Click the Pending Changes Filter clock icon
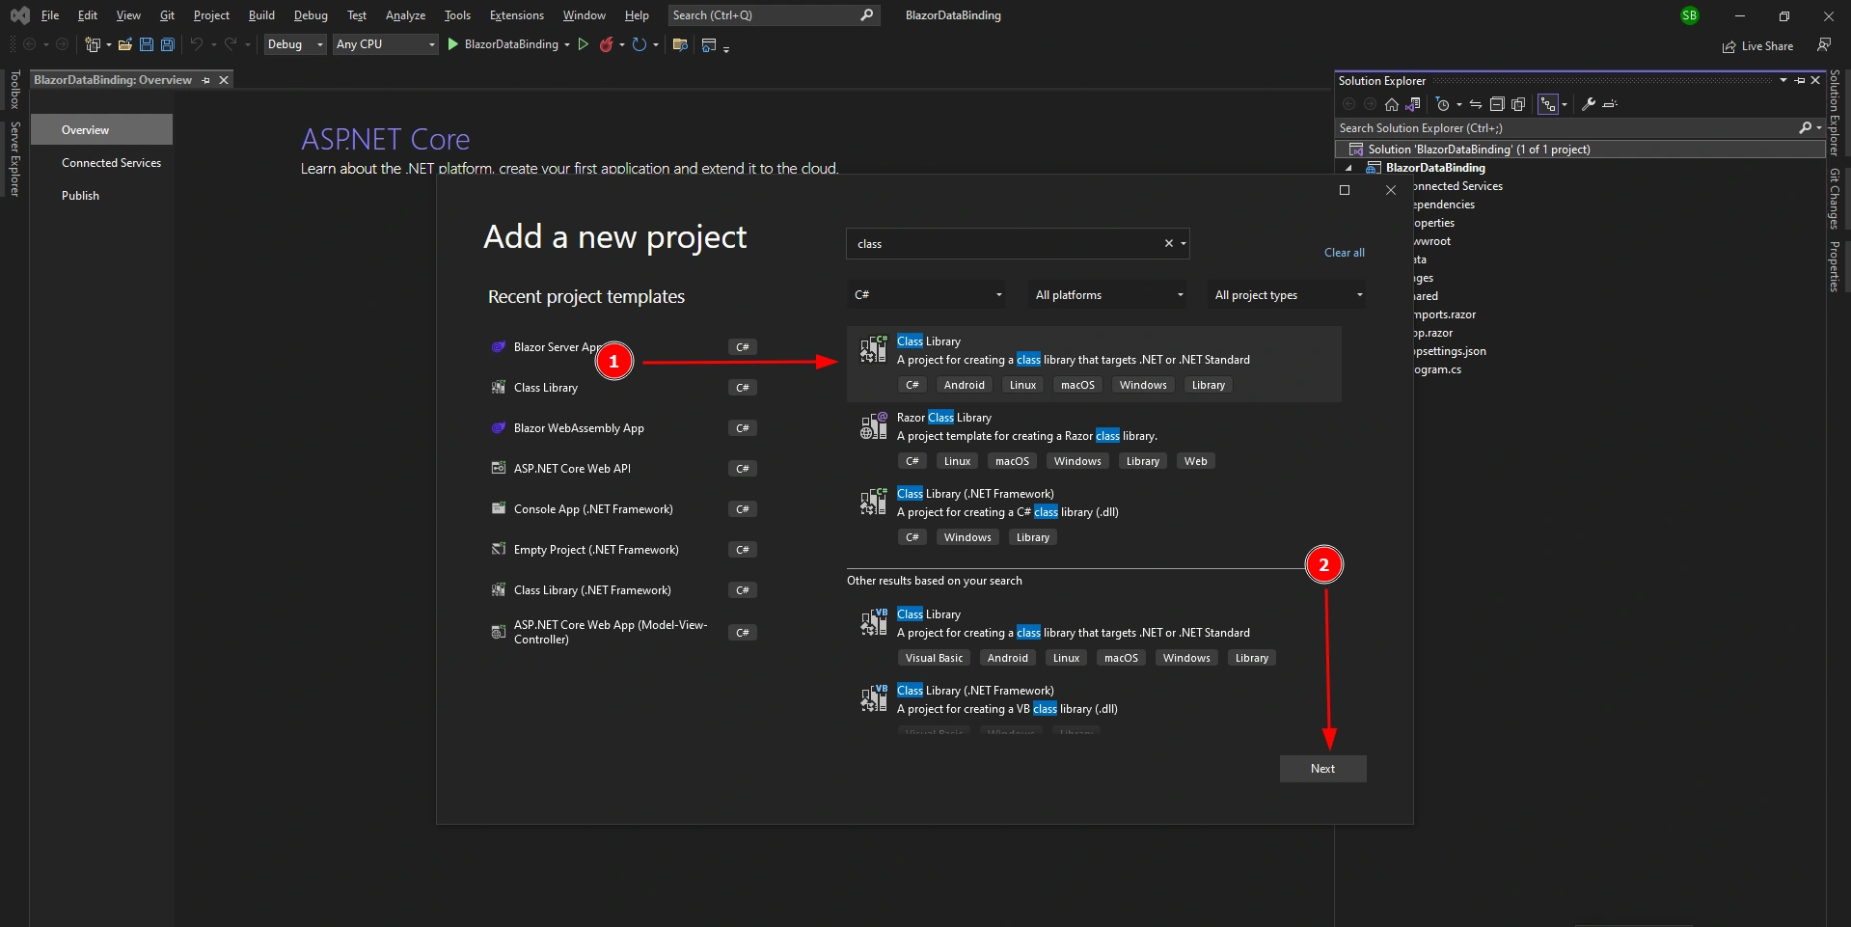This screenshot has height=927, width=1851. coord(1443,104)
